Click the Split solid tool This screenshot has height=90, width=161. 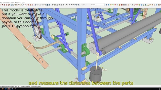coord(78,5)
